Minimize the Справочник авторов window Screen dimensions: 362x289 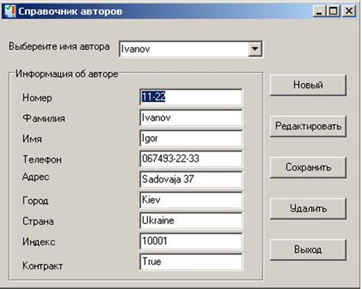(x=319, y=11)
